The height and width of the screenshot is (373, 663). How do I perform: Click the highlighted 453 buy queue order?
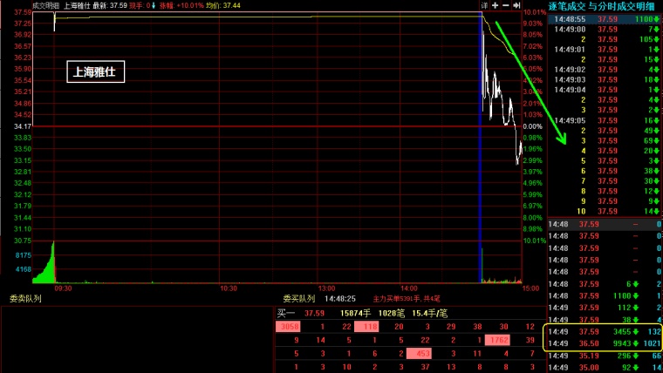(419, 354)
